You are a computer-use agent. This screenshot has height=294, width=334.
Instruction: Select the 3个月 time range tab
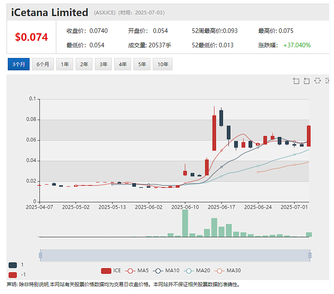pyautogui.click(x=18, y=64)
